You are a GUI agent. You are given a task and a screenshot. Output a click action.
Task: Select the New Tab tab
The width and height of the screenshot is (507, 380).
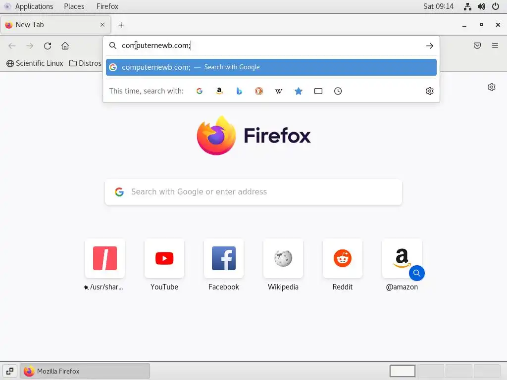click(55, 25)
